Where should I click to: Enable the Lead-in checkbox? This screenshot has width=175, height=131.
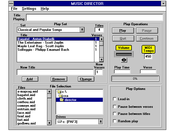pos(115,99)
